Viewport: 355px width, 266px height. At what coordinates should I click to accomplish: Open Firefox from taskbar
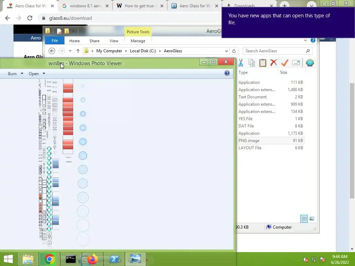92,259
